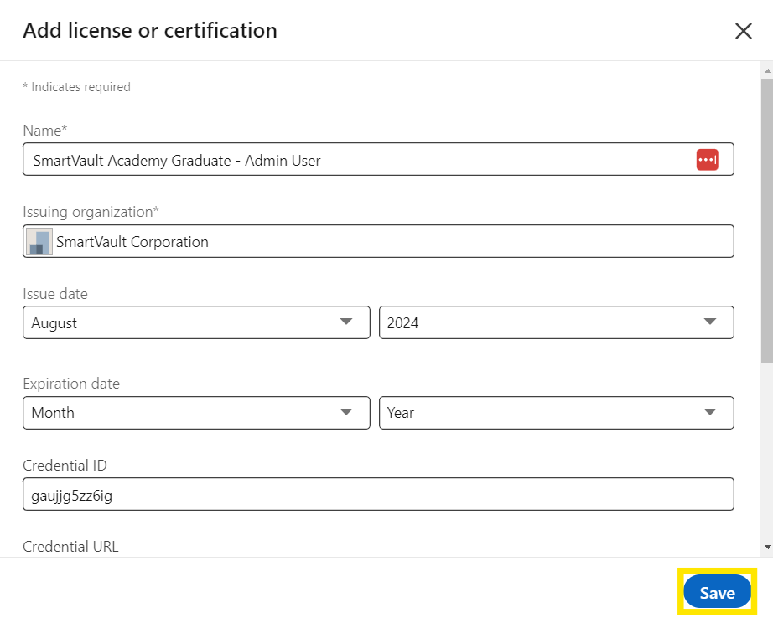The width and height of the screenshot is (773, 618).
Task: Open the Expiration date Year dropdown
Action: point(556,413)
